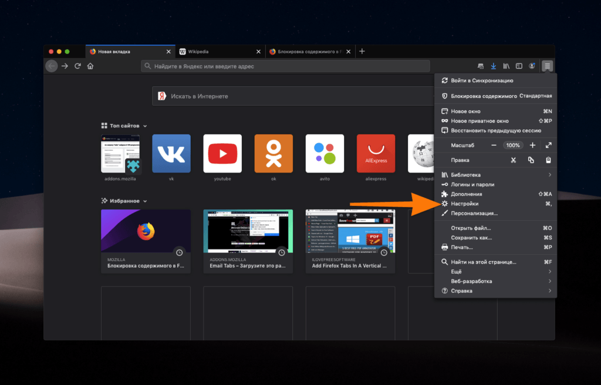Reset zoom by clicking 100%

pos(513,145)
